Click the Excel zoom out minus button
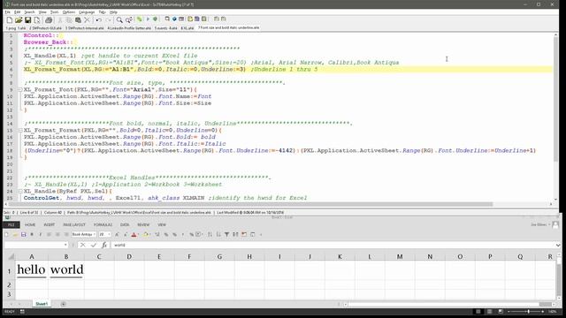The width and height of the screenshot is (566, 318). pyautogui.click(x=509, y=312)
